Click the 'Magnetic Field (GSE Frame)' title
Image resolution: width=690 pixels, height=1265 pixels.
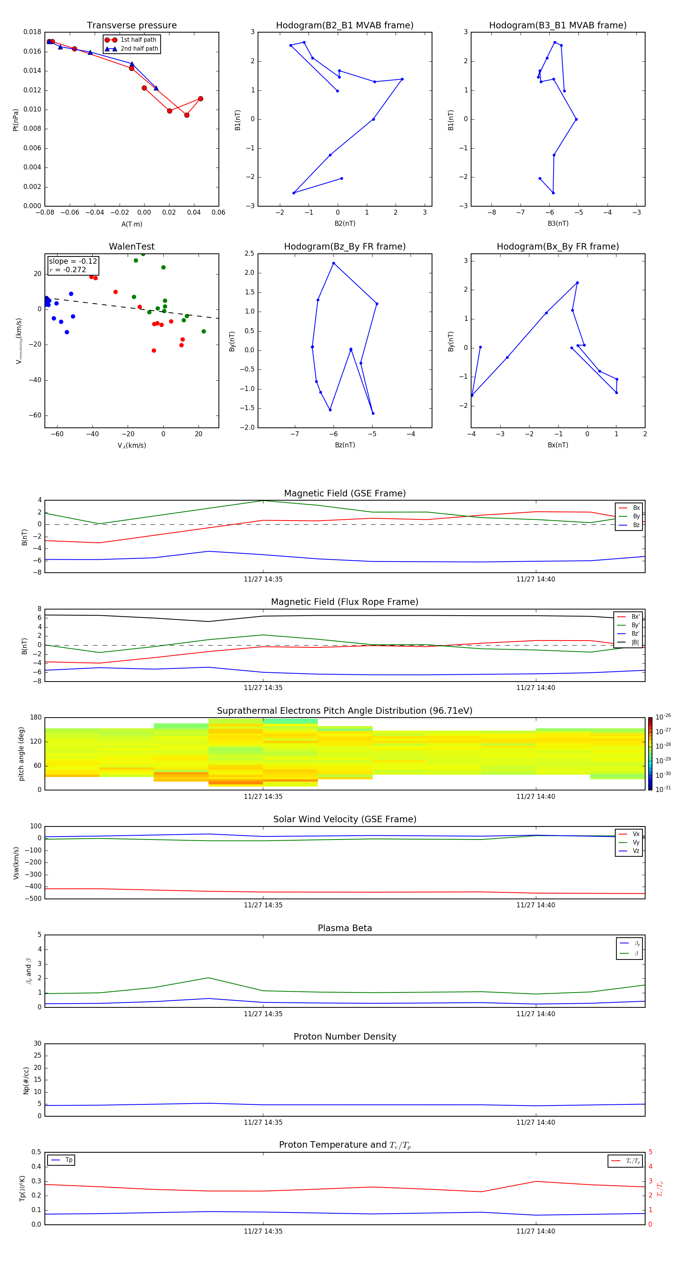[x=345, y=493]
